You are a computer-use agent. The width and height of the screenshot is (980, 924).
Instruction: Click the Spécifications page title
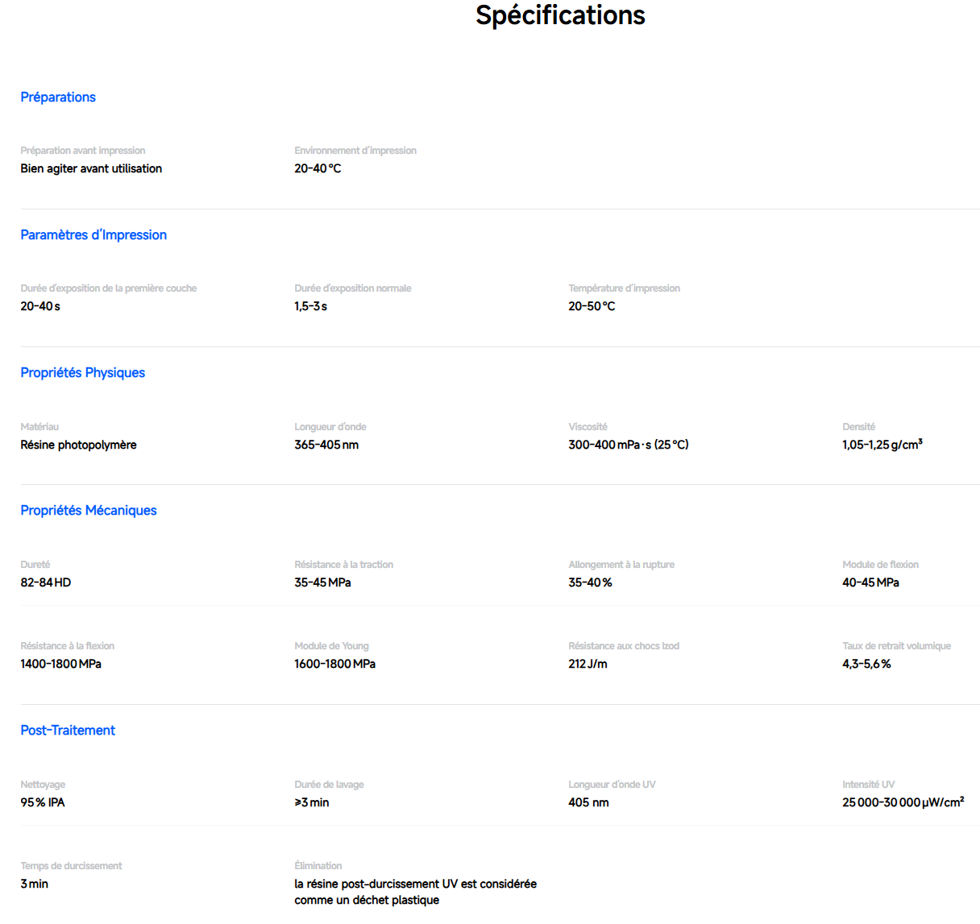coord(560,15)
